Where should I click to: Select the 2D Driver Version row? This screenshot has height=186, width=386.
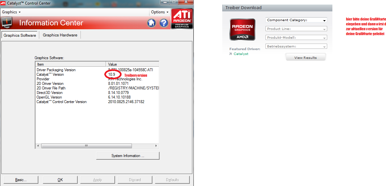[97, 84]
